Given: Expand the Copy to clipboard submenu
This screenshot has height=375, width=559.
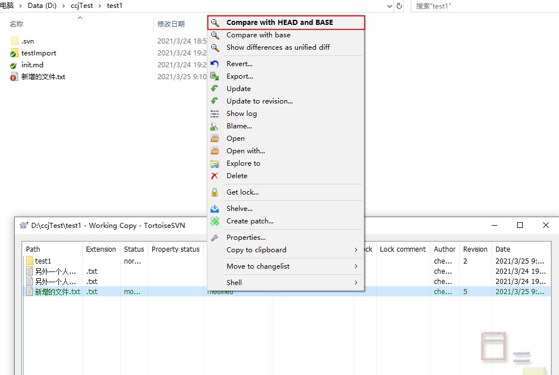Looking at the screenshot, I should point(356,250).
